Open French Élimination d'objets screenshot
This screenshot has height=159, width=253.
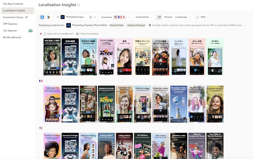(x=179, y=104)
